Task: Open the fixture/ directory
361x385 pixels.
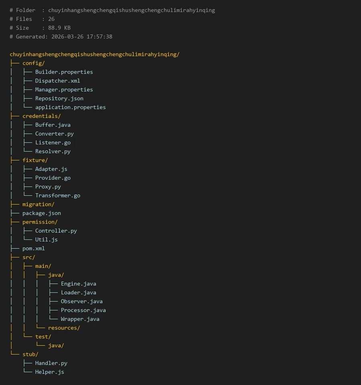Action: pyautogui.click(x=35, y=160)
